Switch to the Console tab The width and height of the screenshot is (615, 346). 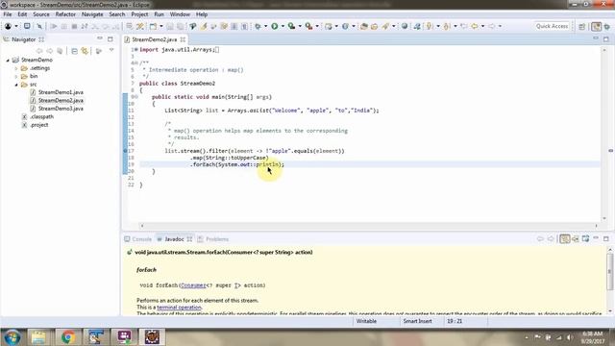pyautogui.click(x=137, y=239)
